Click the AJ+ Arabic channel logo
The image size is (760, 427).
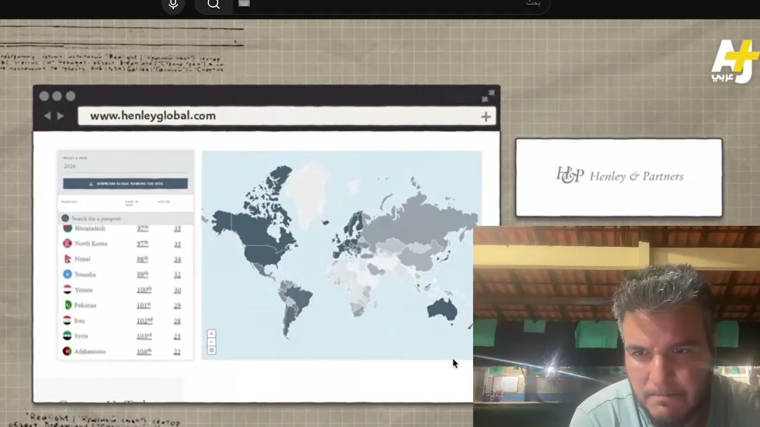point(735,61)
